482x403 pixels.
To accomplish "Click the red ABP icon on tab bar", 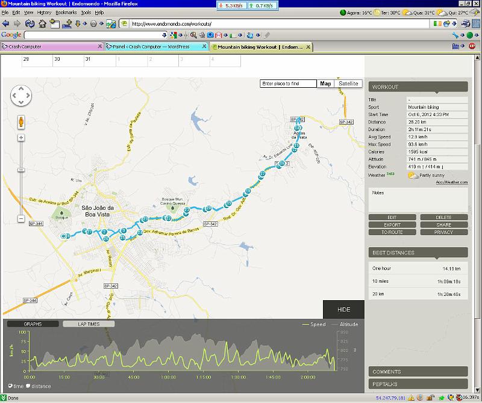I will [472, 46].
